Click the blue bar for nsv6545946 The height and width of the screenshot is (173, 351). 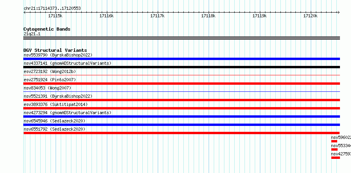(x=181, y=125)
